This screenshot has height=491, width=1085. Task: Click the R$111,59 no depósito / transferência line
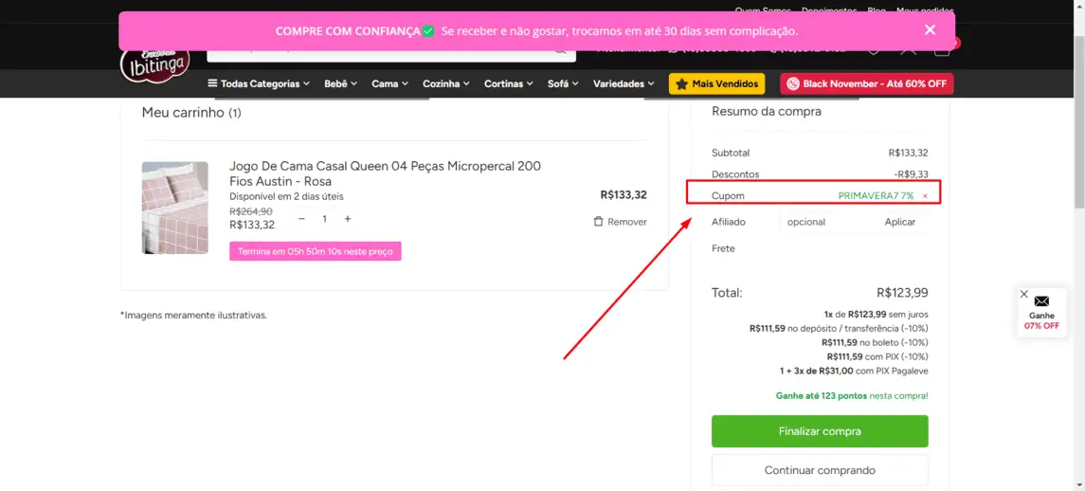click(x=839, y=328)
